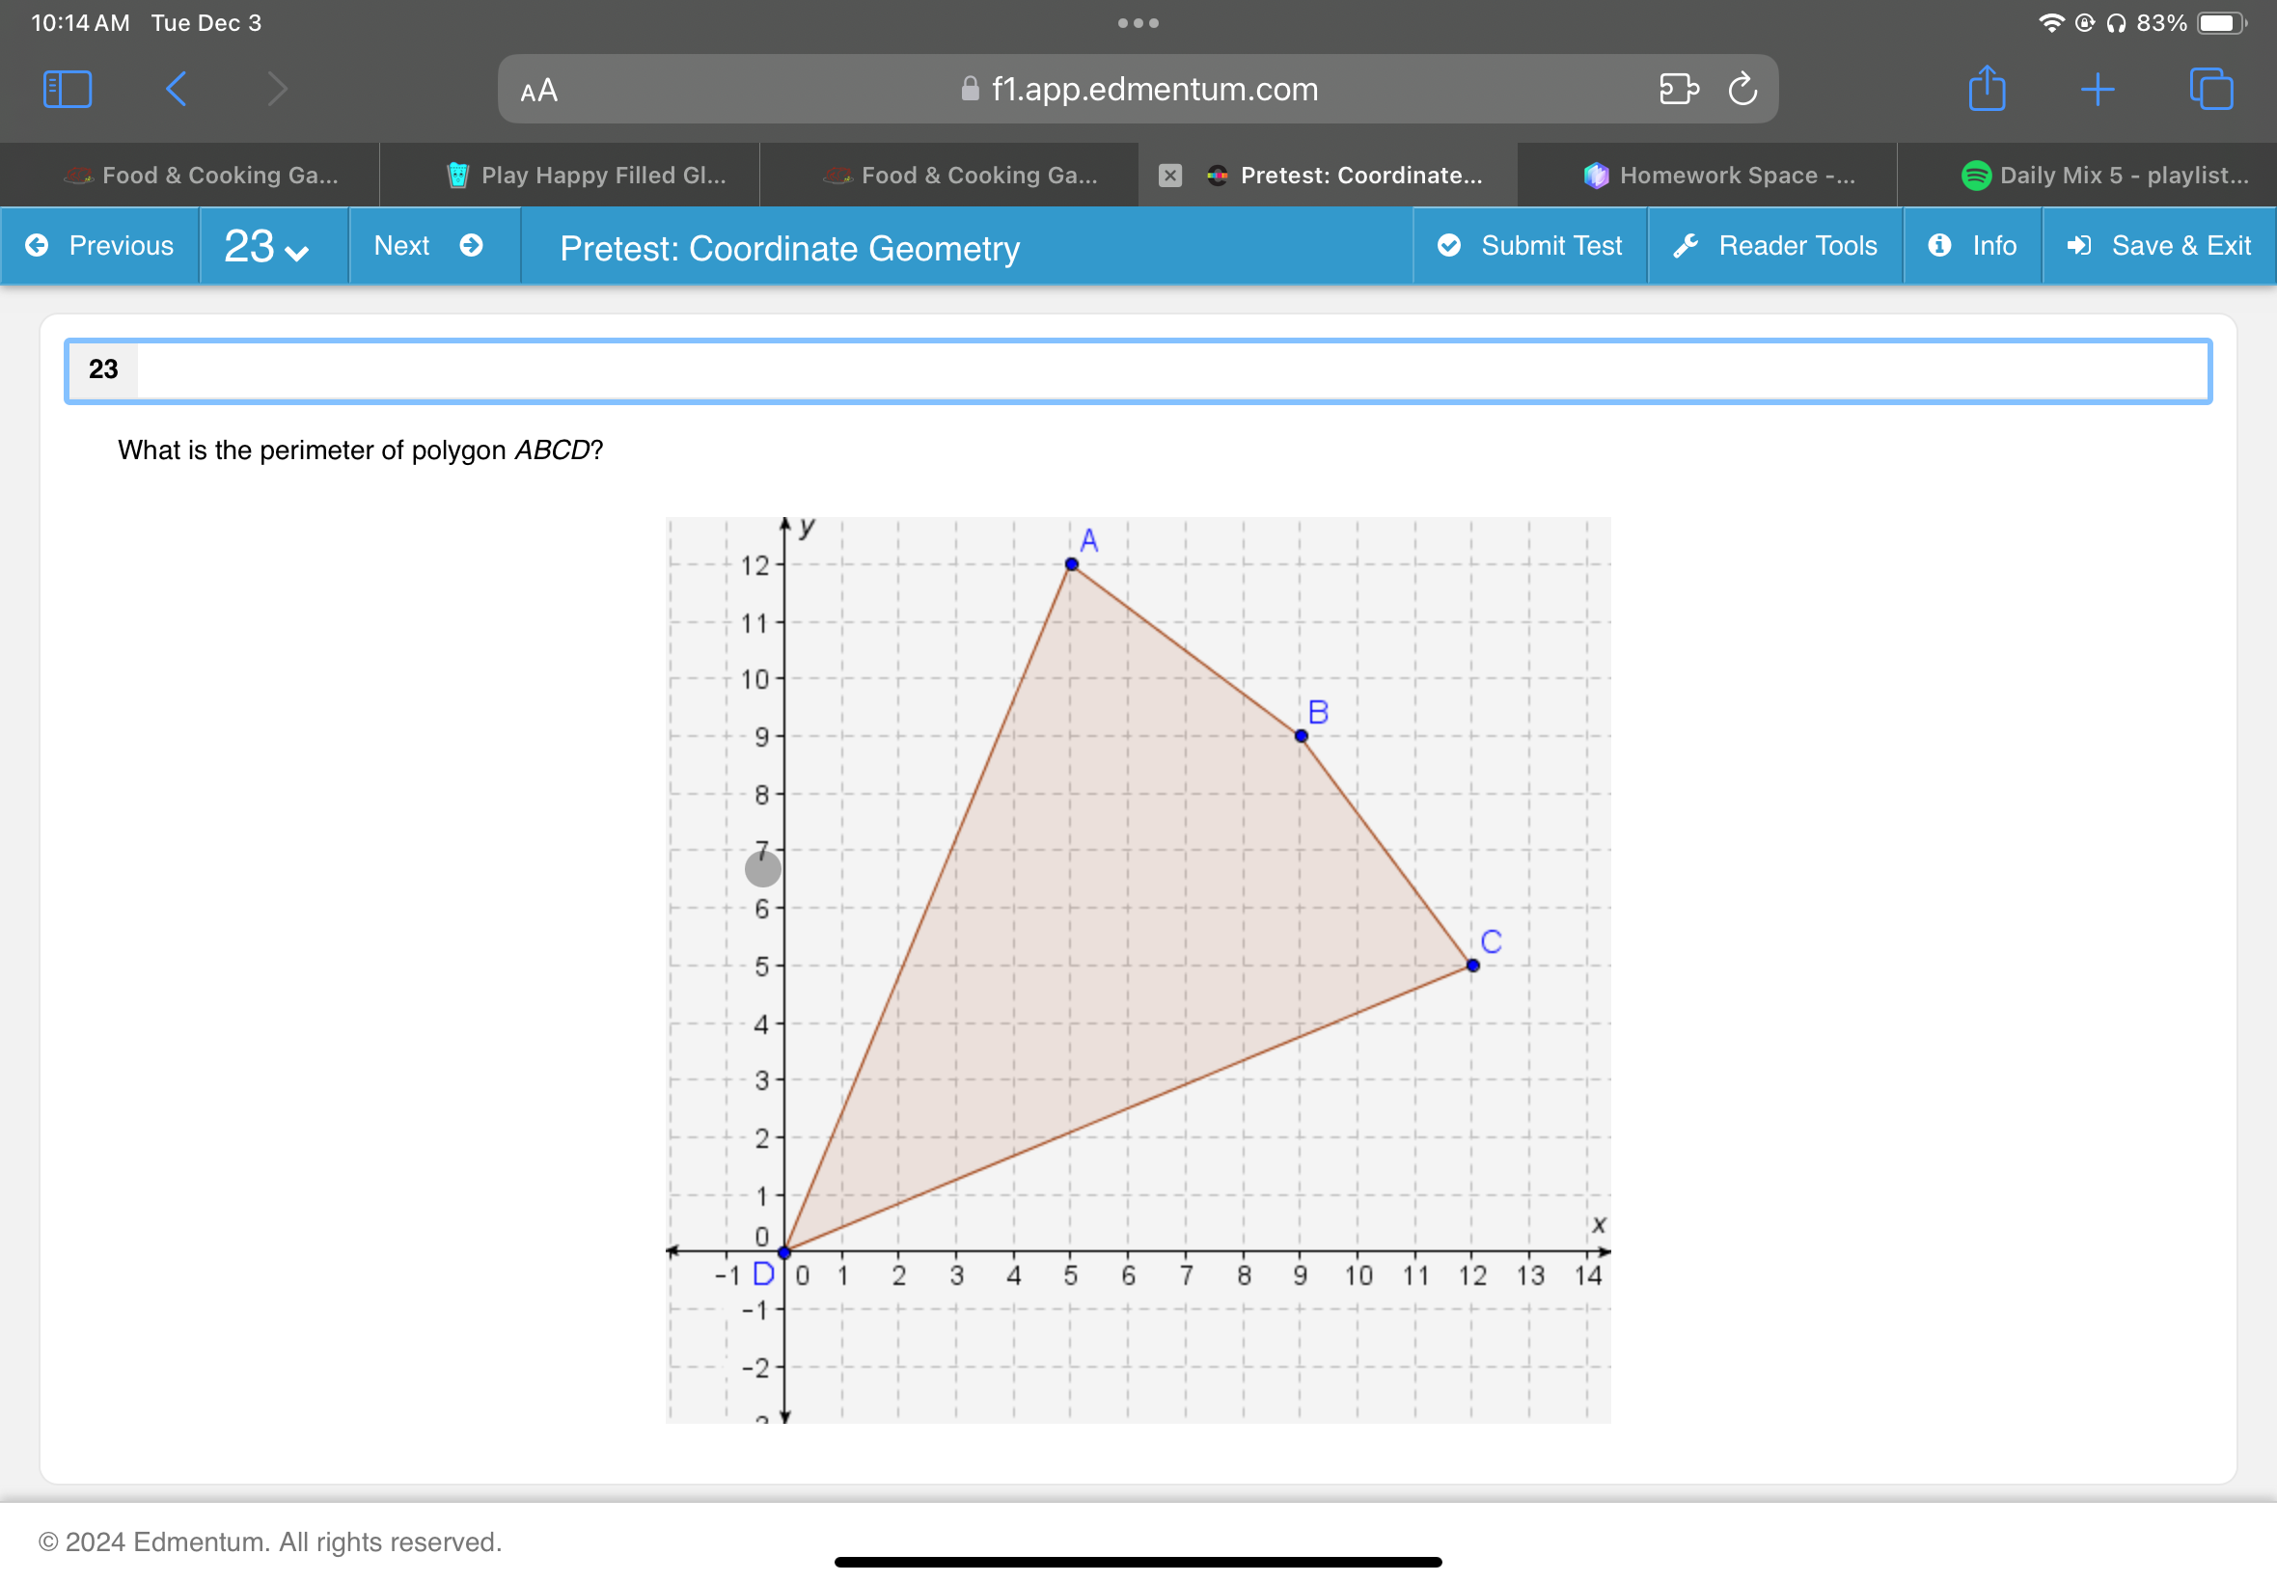Tap the Wi-Fi status icon

click(2050, 23)
